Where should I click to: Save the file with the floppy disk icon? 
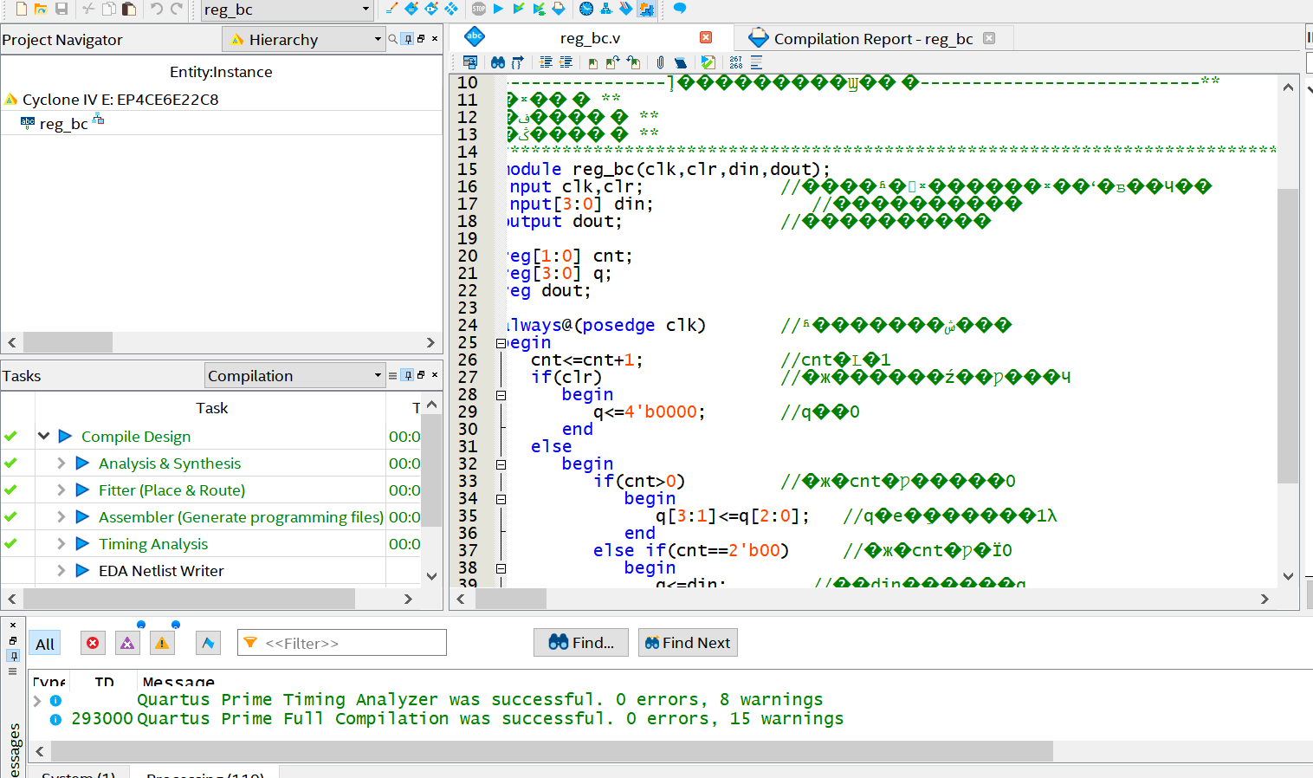tap(61, 9)
